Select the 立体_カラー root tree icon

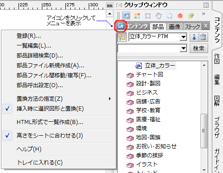pyautogui.click(x=139, y=66)
